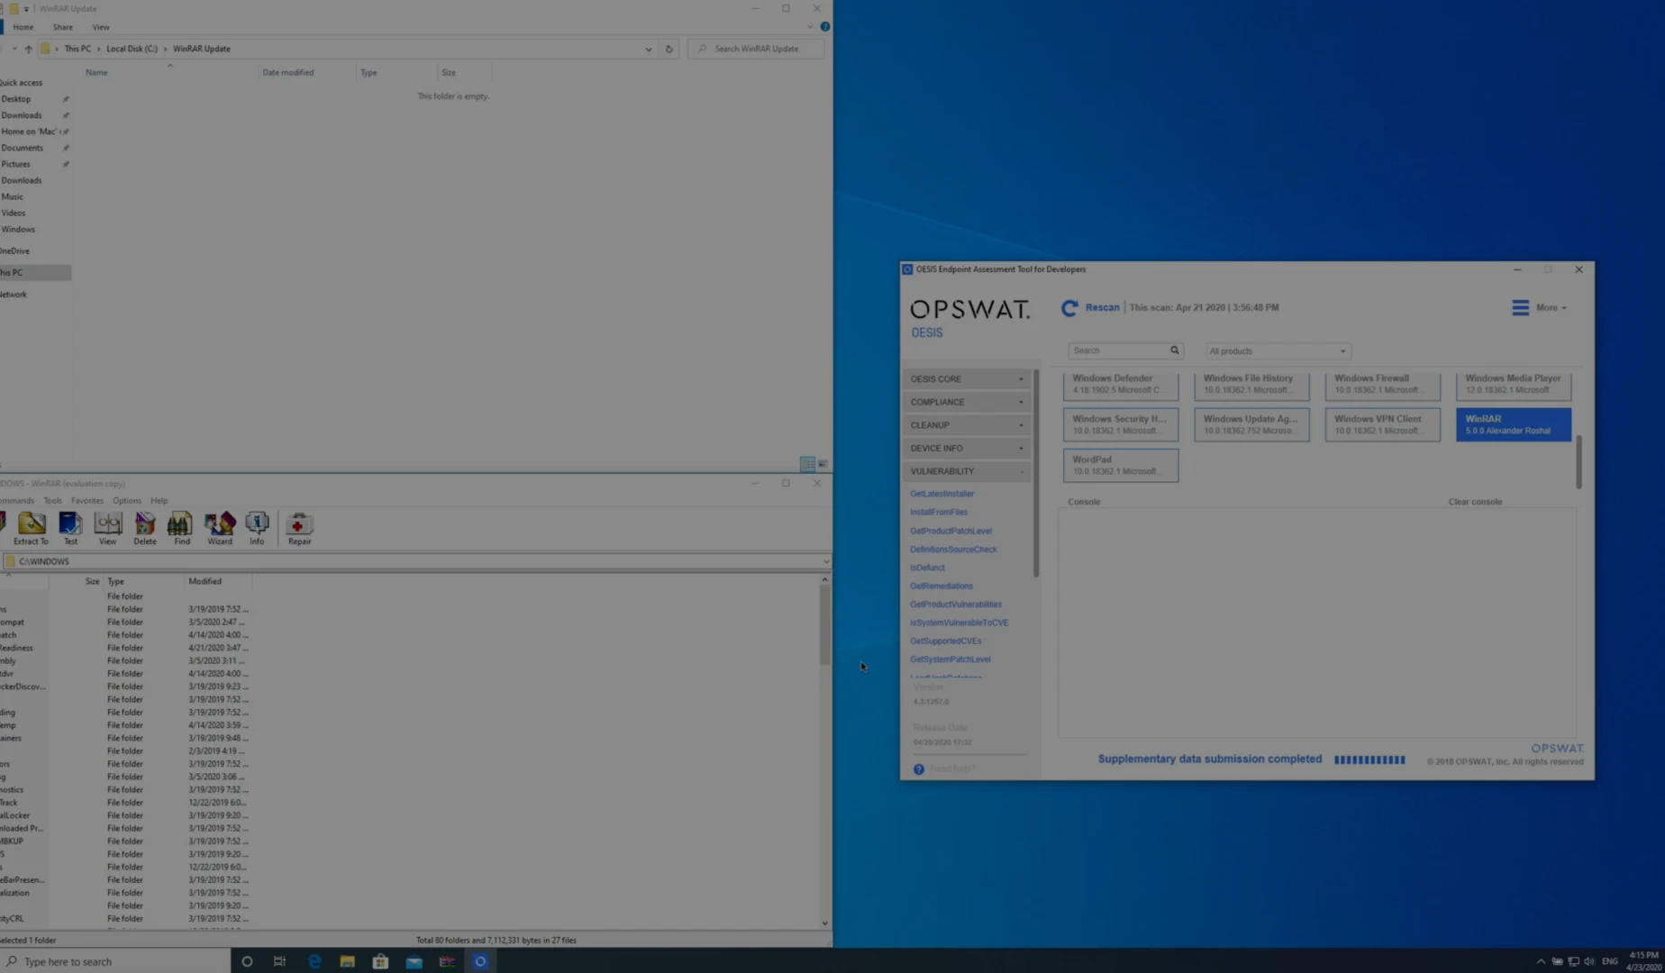Open Microsoft Edge from the taskbar
1665x973 pixels.
click(314, 961)
